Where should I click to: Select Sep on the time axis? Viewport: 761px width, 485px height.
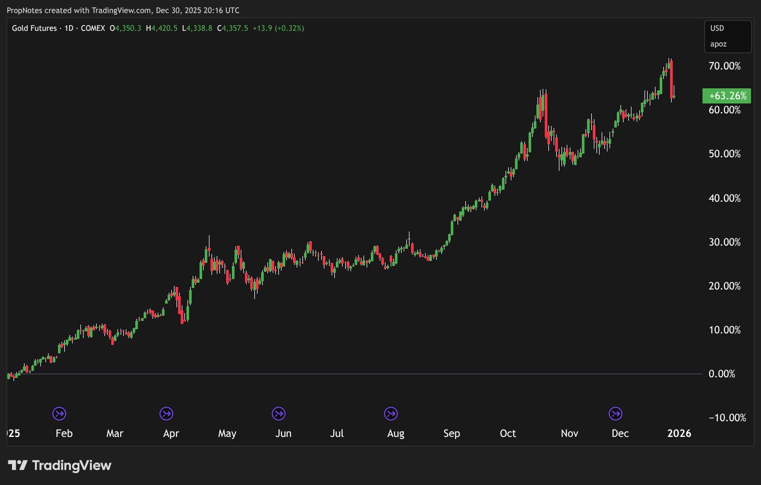click(x=452, y=433)
